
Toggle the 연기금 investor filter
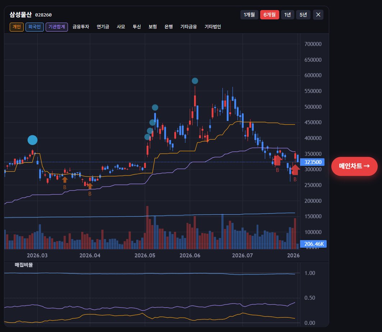pos(103,27)
